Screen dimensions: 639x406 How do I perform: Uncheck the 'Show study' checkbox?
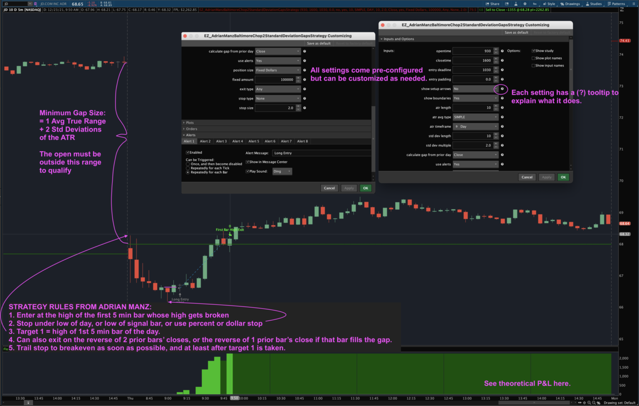coord(533,50)
